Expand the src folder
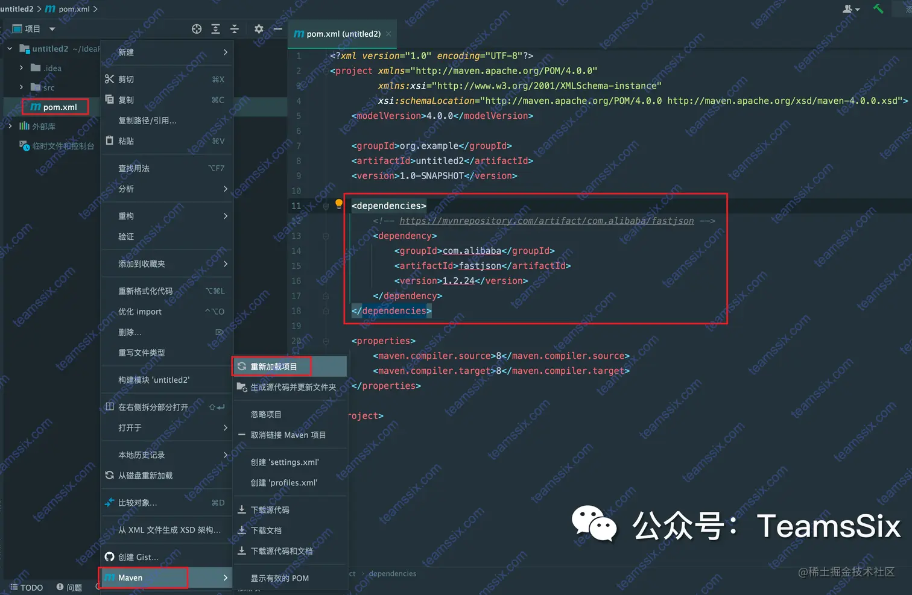912x595 pixels. pos(21,87)
